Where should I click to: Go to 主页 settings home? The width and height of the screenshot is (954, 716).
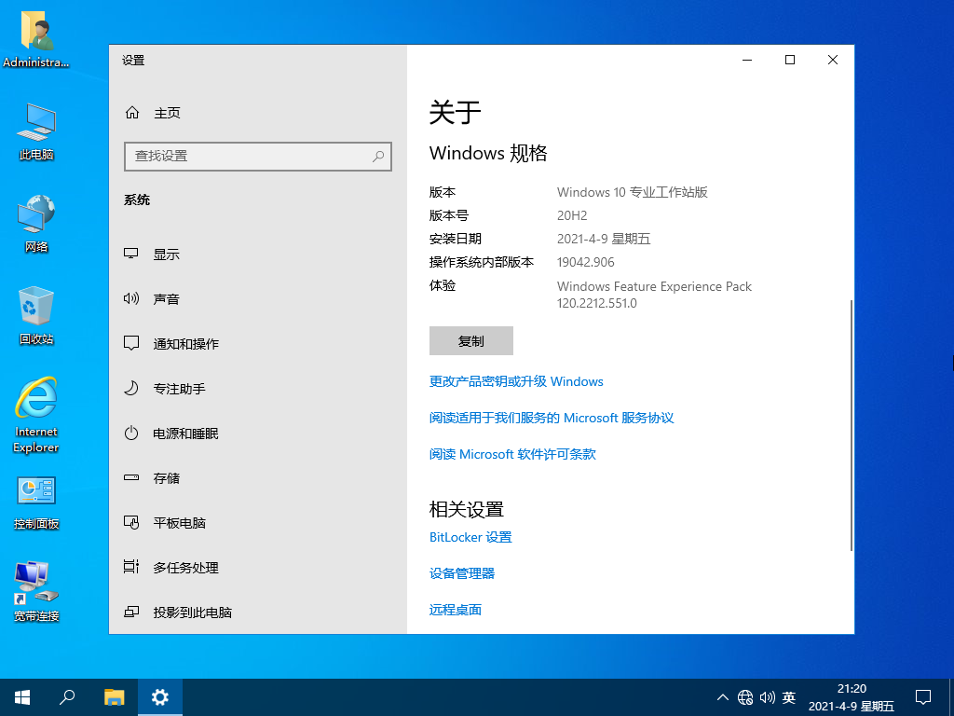168,113
